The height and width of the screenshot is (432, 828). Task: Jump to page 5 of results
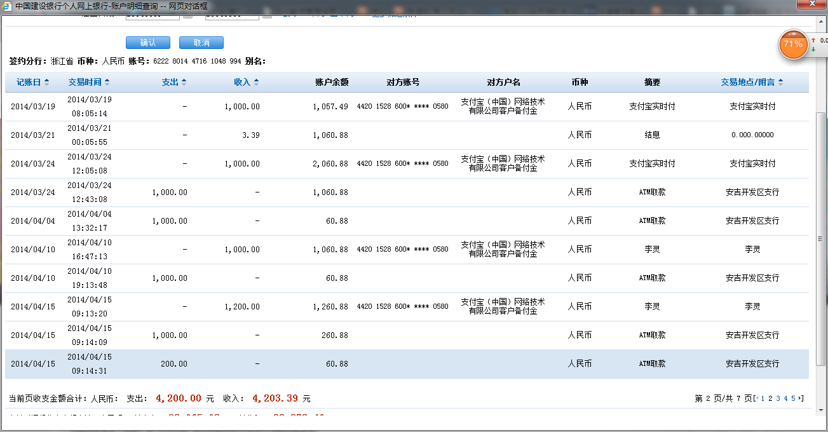click(x=793, y=398)
